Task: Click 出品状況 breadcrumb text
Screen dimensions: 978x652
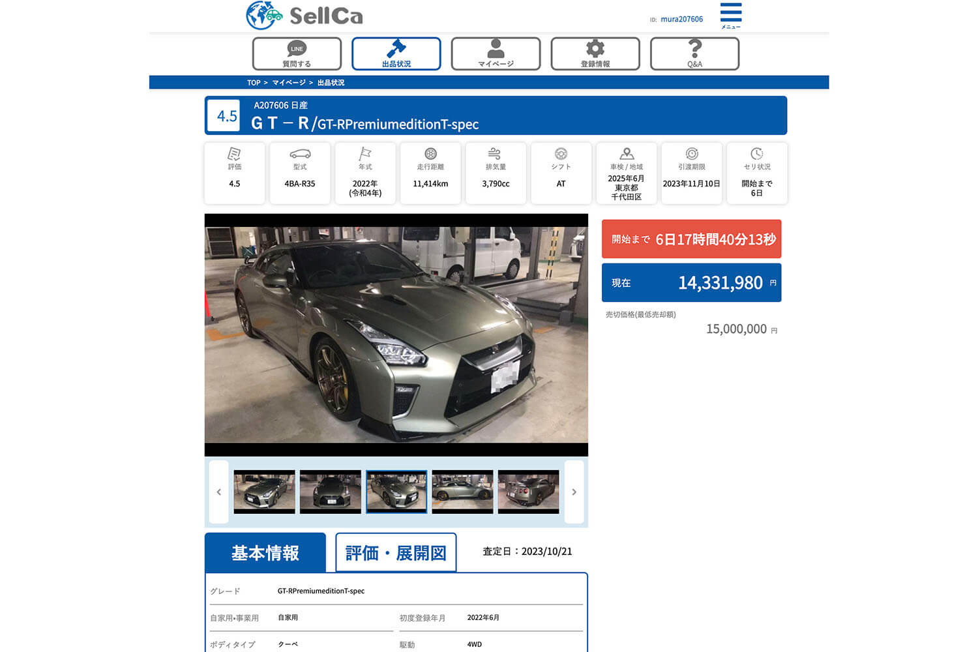Action: (x=331, y=83)
